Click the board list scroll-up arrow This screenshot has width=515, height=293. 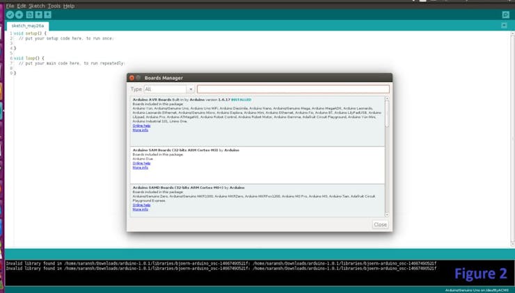point(387,99)
